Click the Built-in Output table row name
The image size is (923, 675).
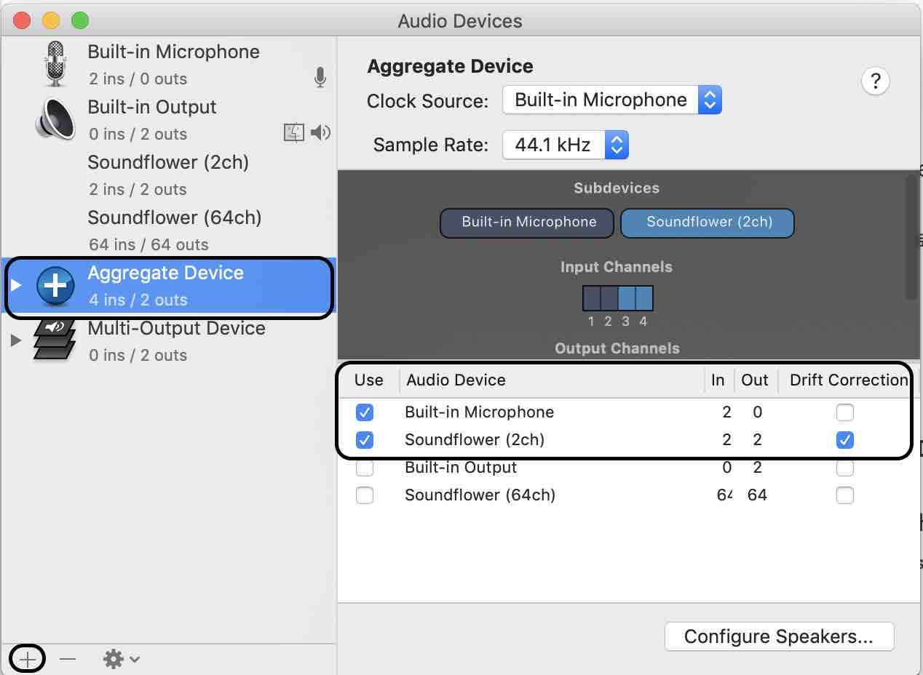coord(461,468)
